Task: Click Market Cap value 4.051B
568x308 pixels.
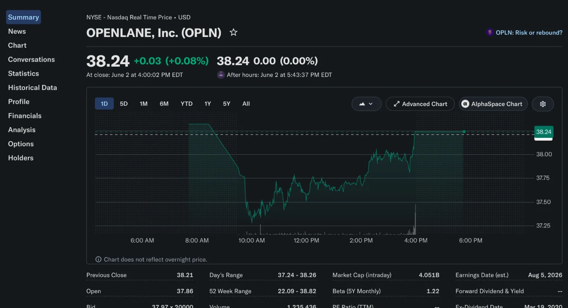Action: click(x=429, y=275)
